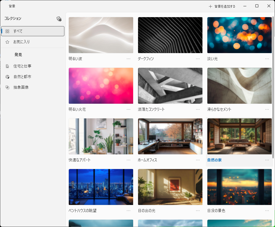Select the ダークフィン black fins thumbnail
This screenshot has height=227, width=275.
170,35
